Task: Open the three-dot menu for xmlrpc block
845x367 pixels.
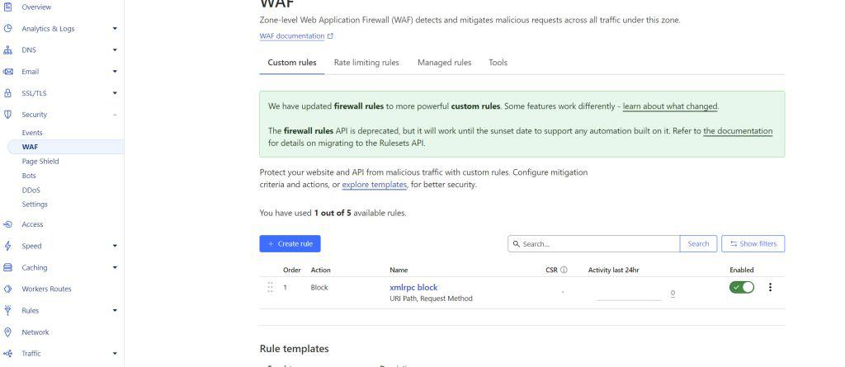Action: (x=770, y=288)
